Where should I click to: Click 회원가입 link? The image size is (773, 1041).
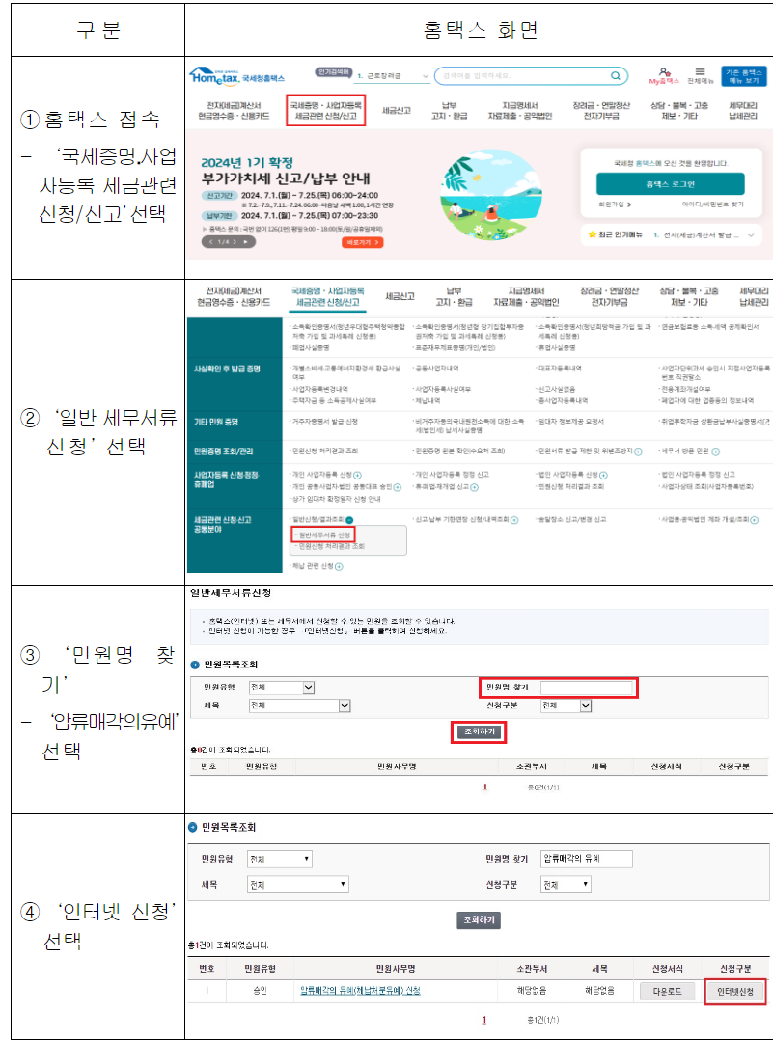[x=611, y=205]
